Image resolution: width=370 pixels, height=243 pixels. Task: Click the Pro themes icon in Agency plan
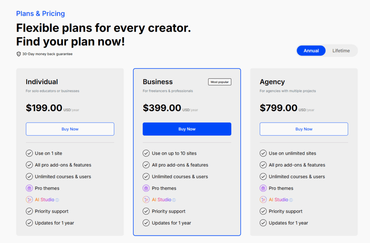click(x=263, y=188)
